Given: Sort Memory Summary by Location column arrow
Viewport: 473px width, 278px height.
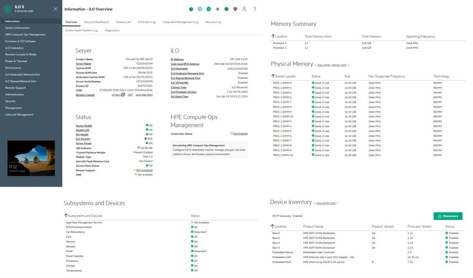Looking at the screenshot, I should (273, 36).
